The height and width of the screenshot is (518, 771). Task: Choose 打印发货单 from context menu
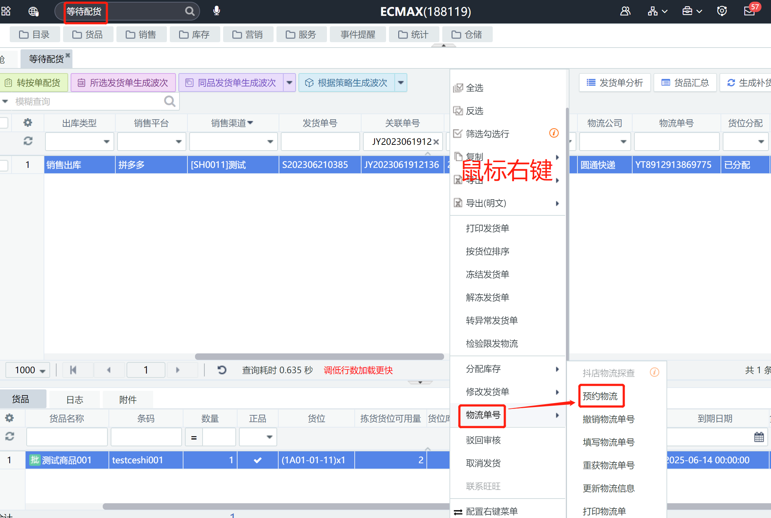487,228
